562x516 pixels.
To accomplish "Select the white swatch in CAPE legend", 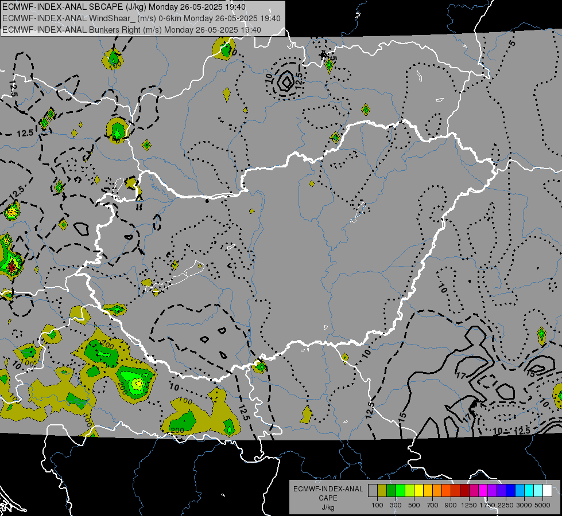I will 547,491.
